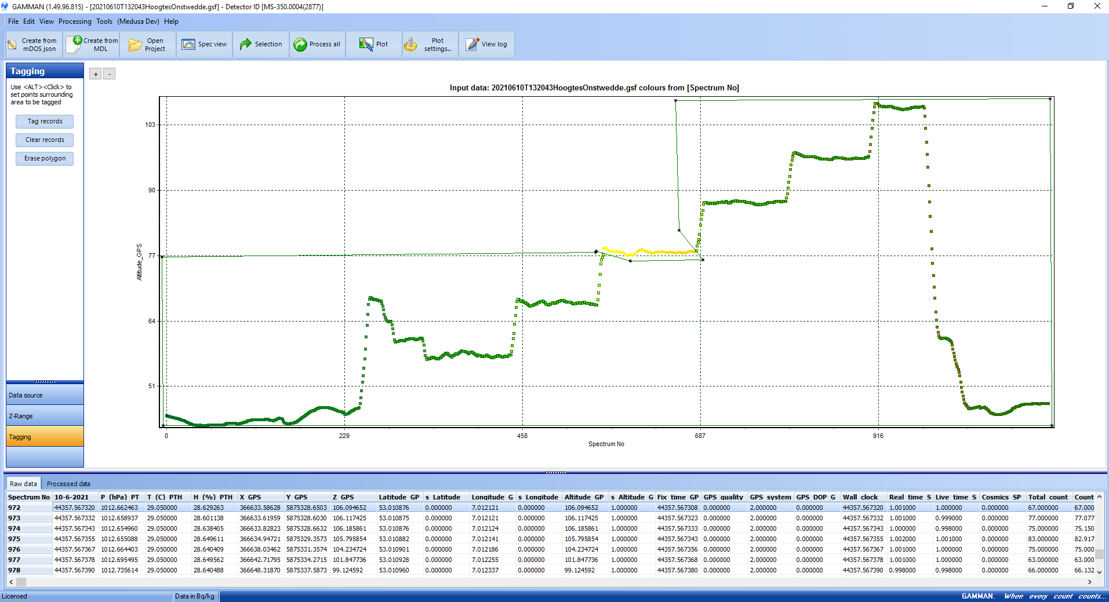Run Process all with green icon
Viewport: 1109px width, 602px height.
click(300, 45)
